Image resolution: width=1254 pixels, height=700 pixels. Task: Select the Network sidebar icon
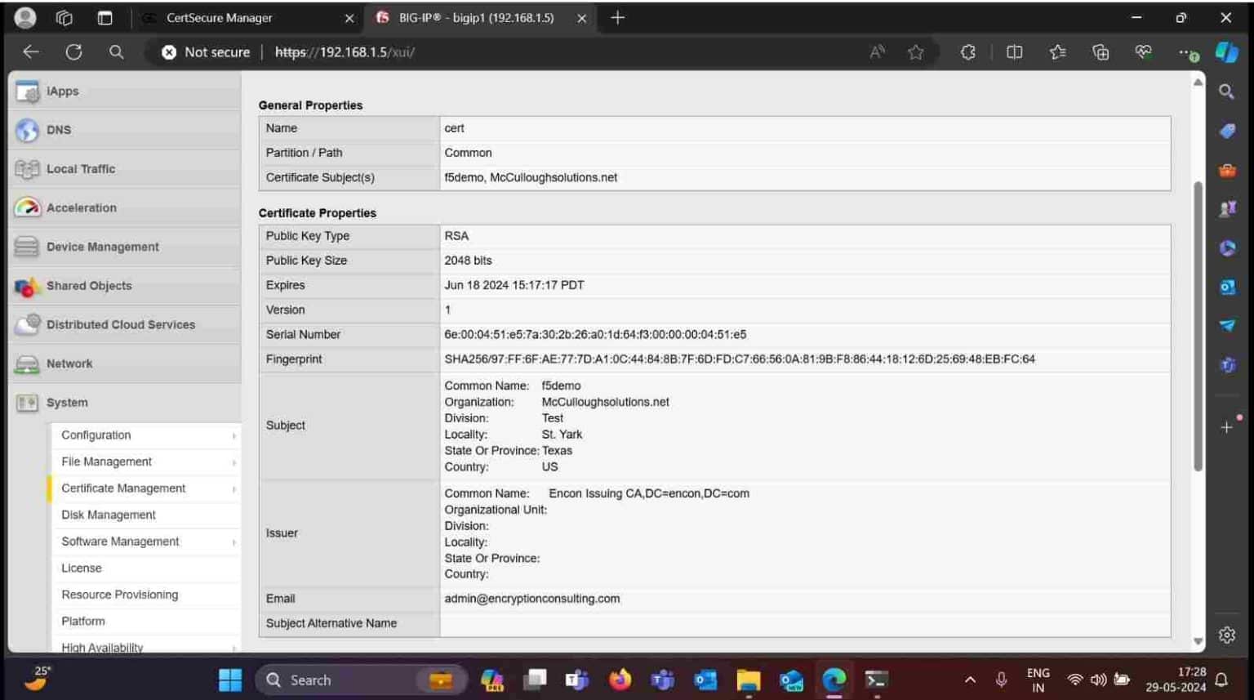(27, 364)
